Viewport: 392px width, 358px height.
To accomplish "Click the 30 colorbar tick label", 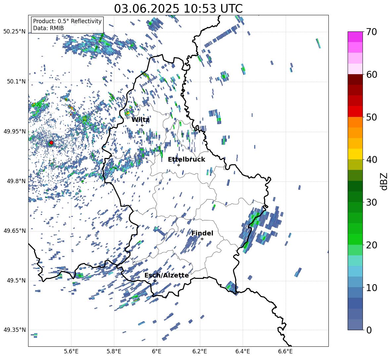I will pos(371,202).
